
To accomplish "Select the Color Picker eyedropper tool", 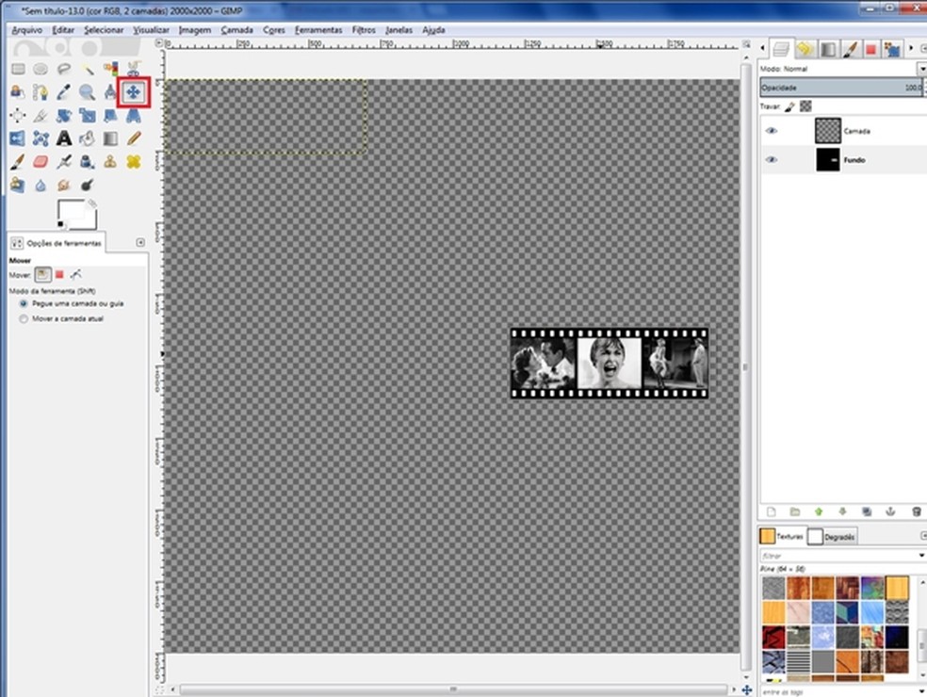I will coord(64,92).
